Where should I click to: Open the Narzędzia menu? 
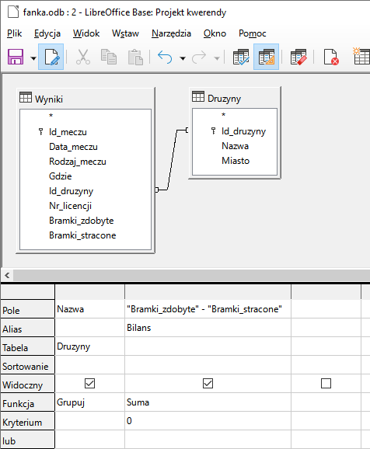pyautogui.click(x=171, y=33)
